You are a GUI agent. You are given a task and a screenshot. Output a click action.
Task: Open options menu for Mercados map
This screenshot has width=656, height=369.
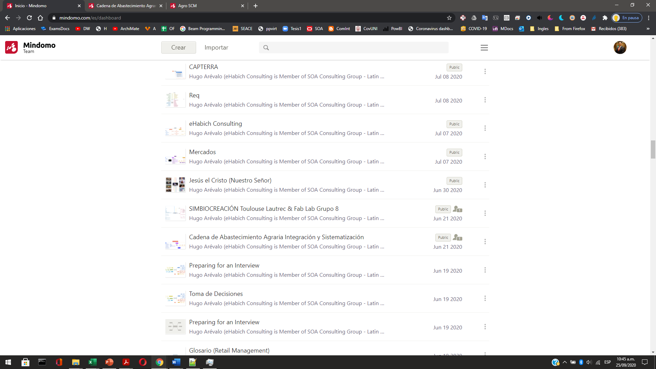pos(485,156)
